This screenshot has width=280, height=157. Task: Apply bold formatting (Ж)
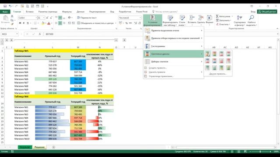[20, 23]
